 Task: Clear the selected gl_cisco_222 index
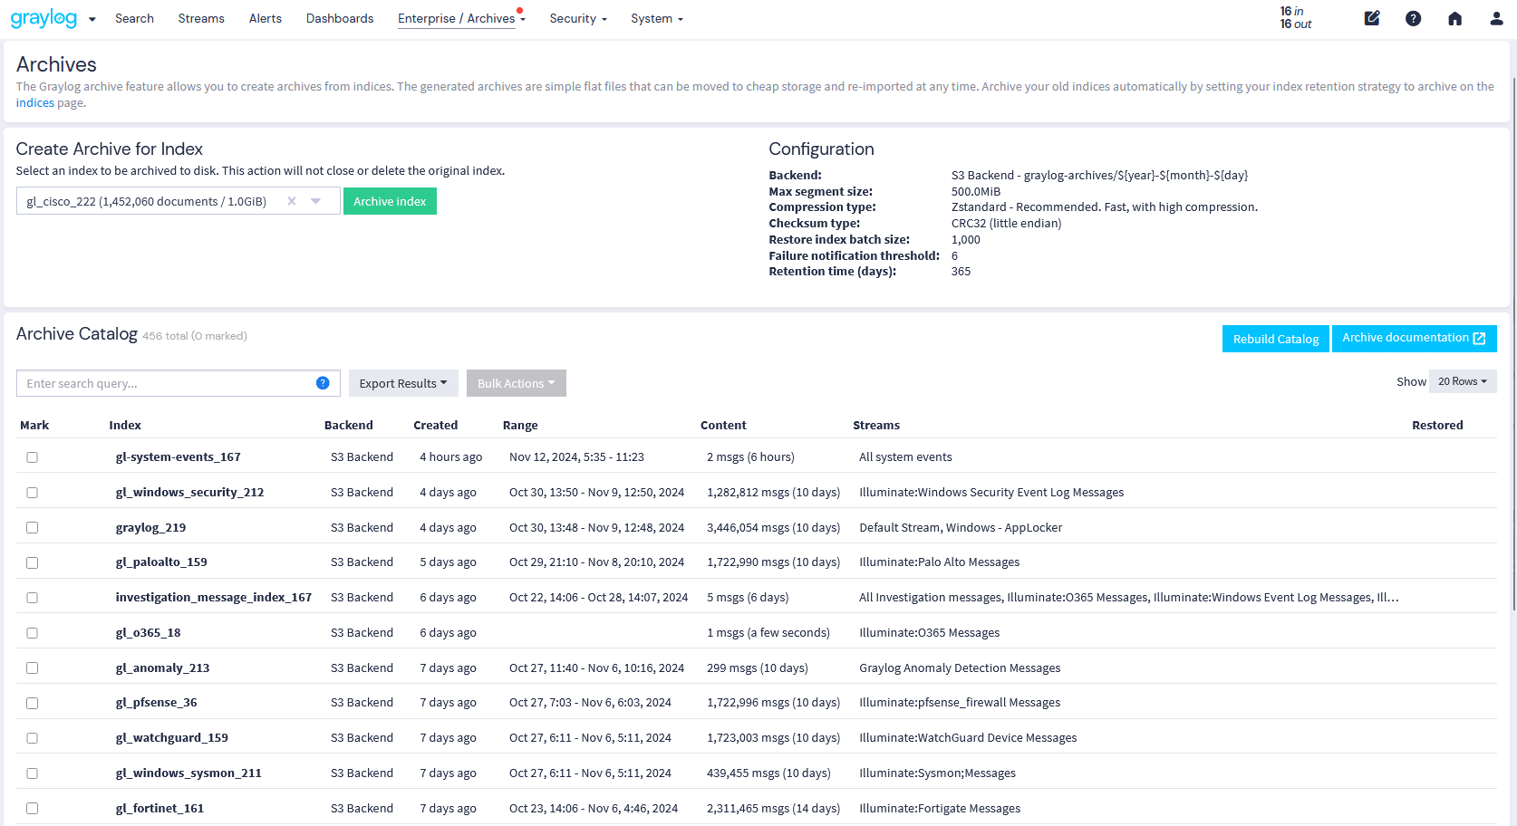pos(292,201)
